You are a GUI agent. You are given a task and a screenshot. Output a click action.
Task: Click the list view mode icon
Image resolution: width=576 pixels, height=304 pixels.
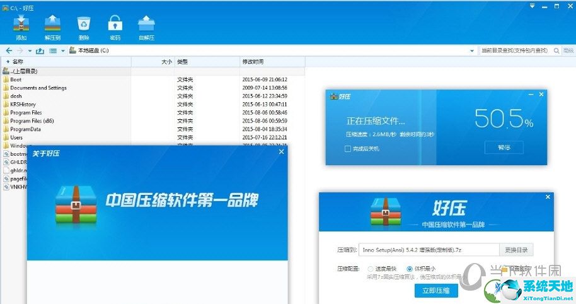pos(54,50)
